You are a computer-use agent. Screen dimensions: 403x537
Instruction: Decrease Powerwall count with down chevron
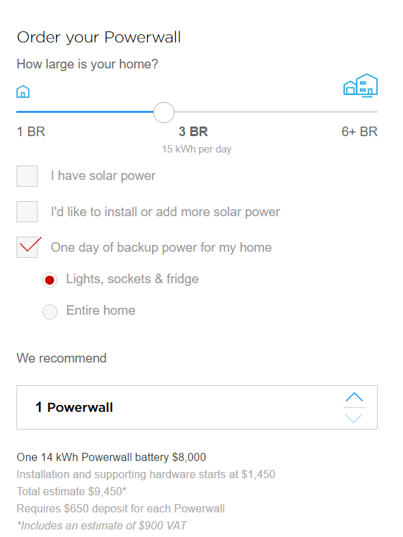pyautogui.click(x=354, y=418)
